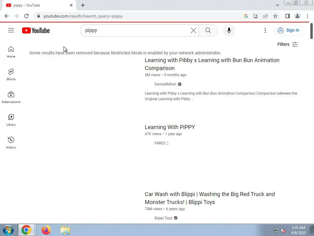Click the lock site info icon
This screenshot has height=236, width=314.
click(39, 16)
